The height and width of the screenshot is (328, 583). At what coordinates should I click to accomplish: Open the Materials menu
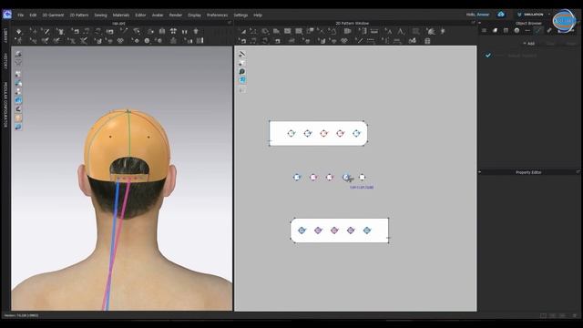click(121, 15)
